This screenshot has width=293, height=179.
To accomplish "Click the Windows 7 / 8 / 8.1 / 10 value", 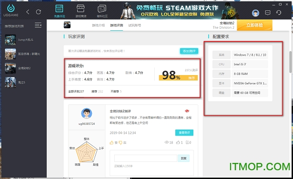I will point(250,55).
